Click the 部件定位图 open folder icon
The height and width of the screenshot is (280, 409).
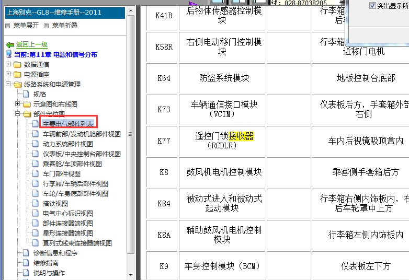click(27, 114)
